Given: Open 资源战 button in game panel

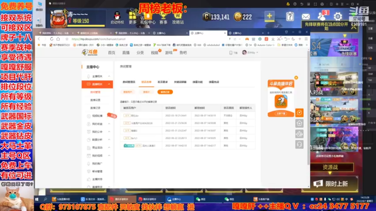Looking at the screenshot, I should (x=330, y=167).
